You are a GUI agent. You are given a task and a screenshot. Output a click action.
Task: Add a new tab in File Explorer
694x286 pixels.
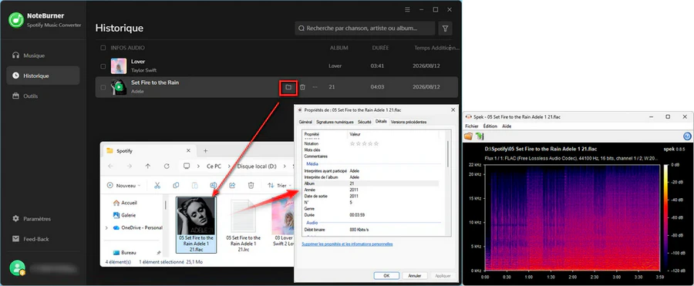click(205, 151)
